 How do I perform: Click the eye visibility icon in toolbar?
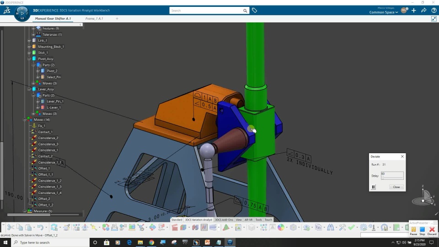tap(306, 227)
